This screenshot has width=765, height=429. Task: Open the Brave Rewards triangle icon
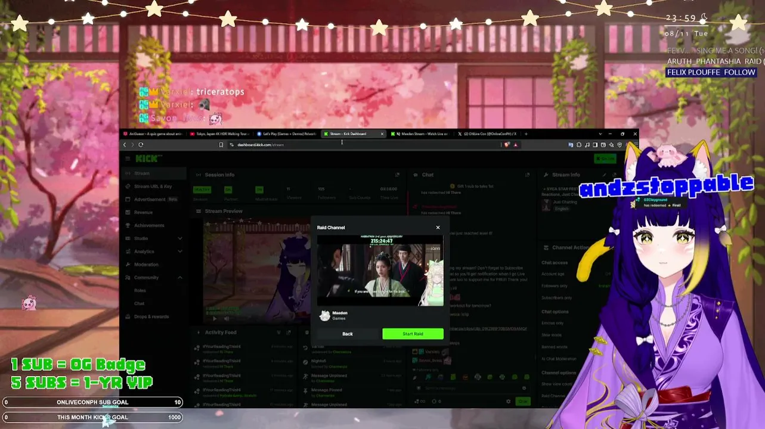(x=515, y=145)
